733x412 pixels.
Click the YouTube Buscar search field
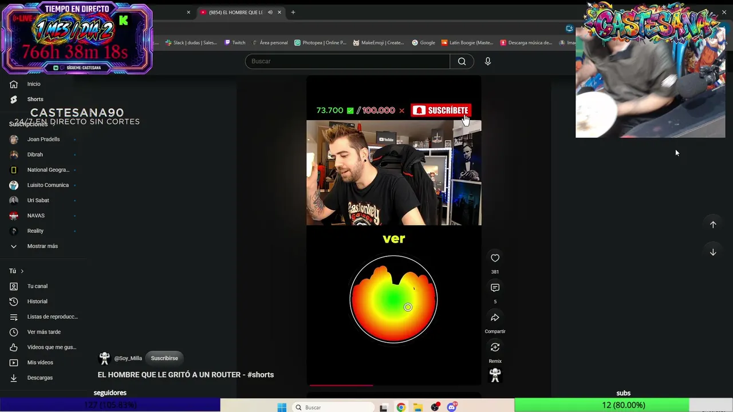(x=348, y=61)
